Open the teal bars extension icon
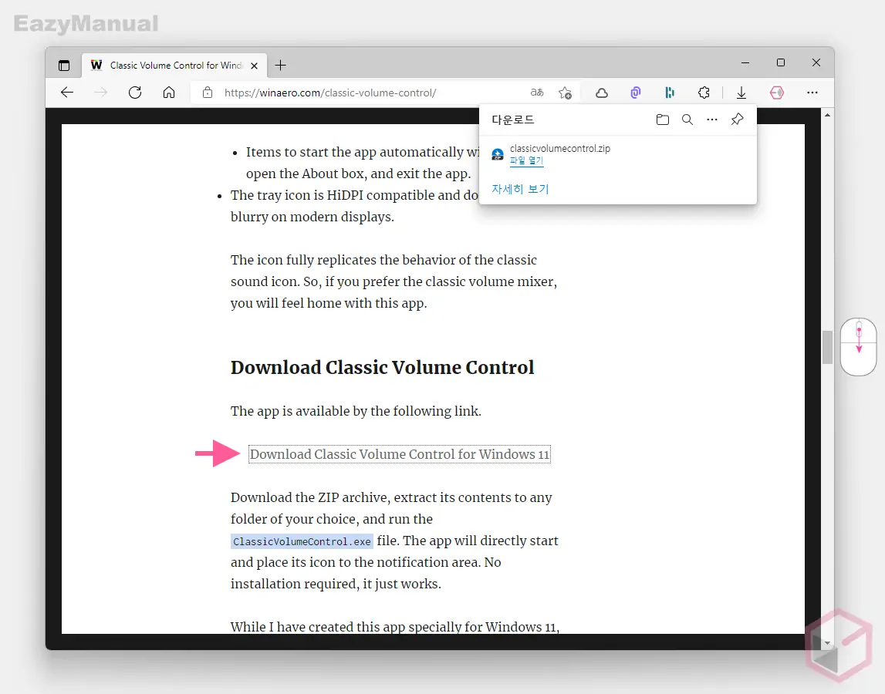The height and width of the screenshot is (694, 885). tap(670, 93)
